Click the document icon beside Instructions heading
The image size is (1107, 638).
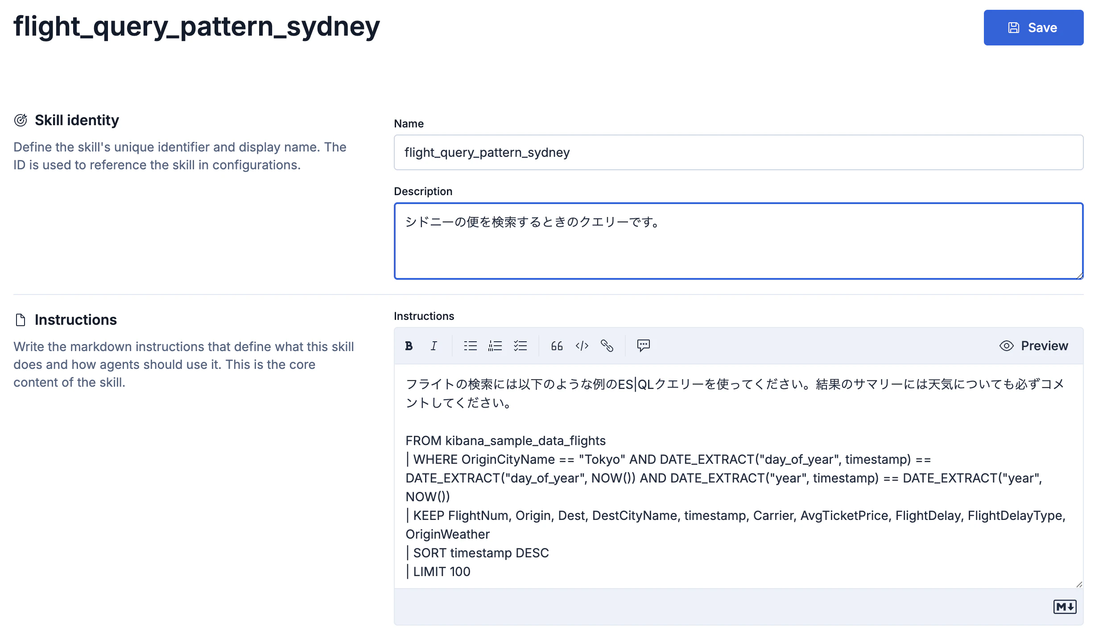click(20, 319)
